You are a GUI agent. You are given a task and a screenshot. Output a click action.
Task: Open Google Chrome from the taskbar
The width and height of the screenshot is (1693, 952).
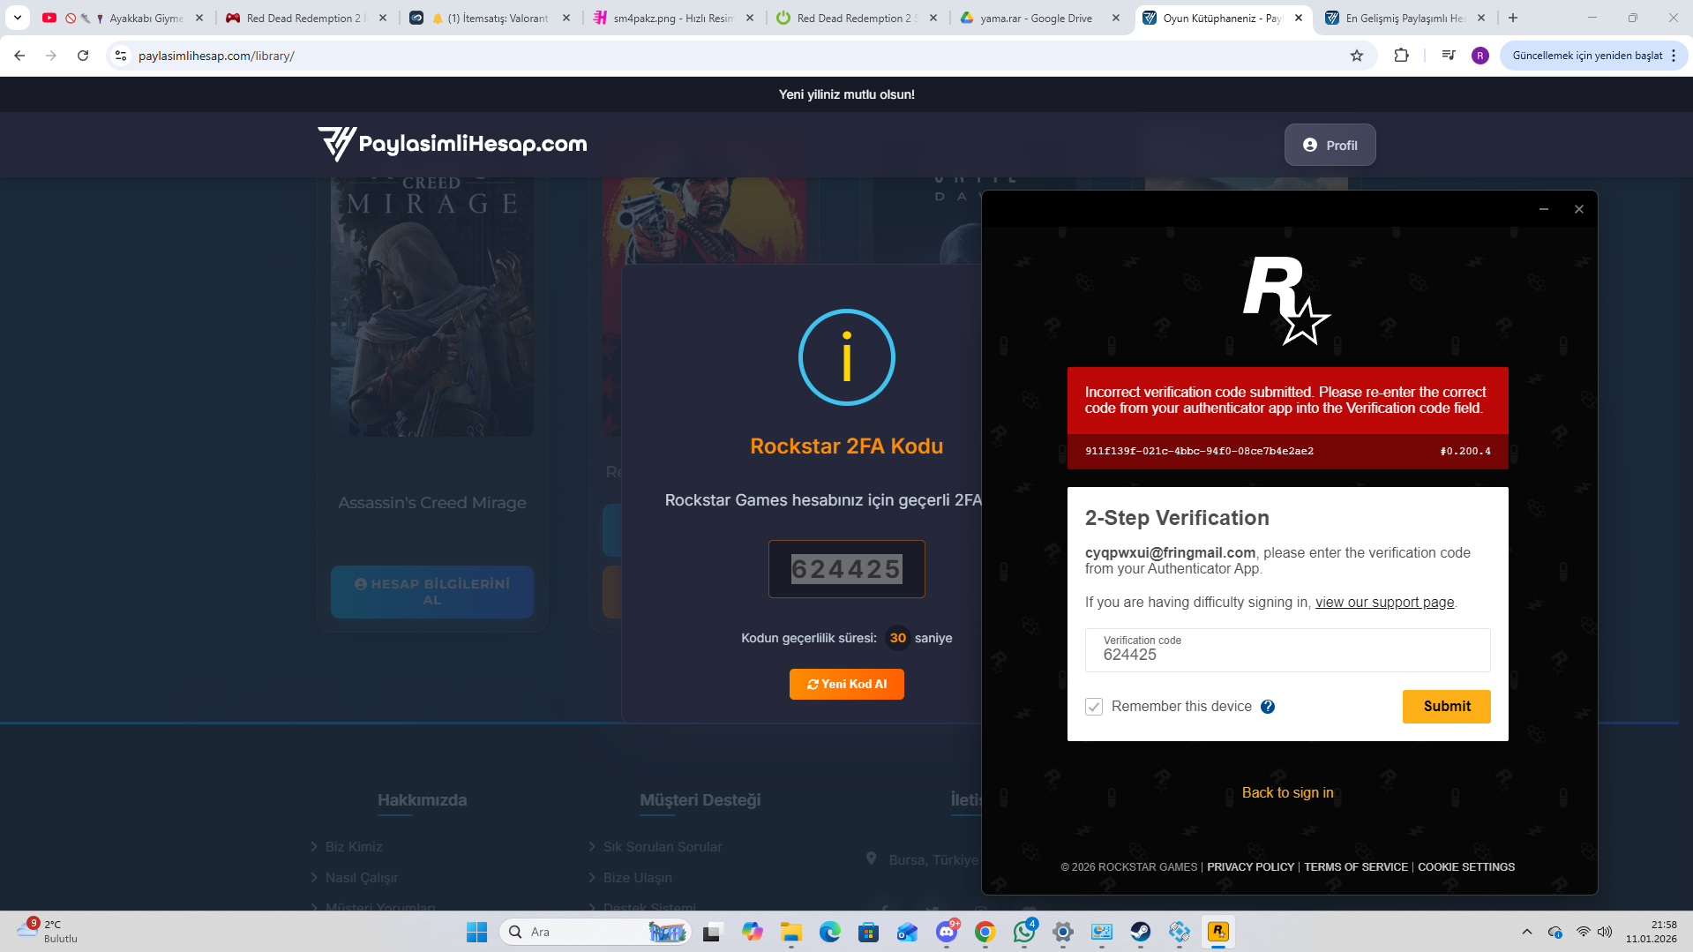[985, 932]
